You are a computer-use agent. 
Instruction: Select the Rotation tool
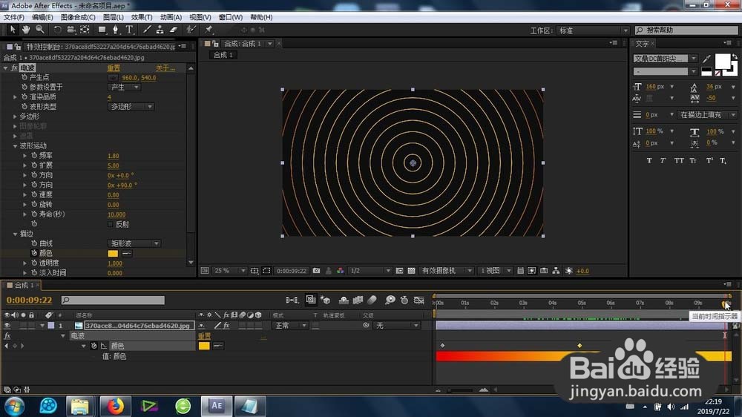57,30
